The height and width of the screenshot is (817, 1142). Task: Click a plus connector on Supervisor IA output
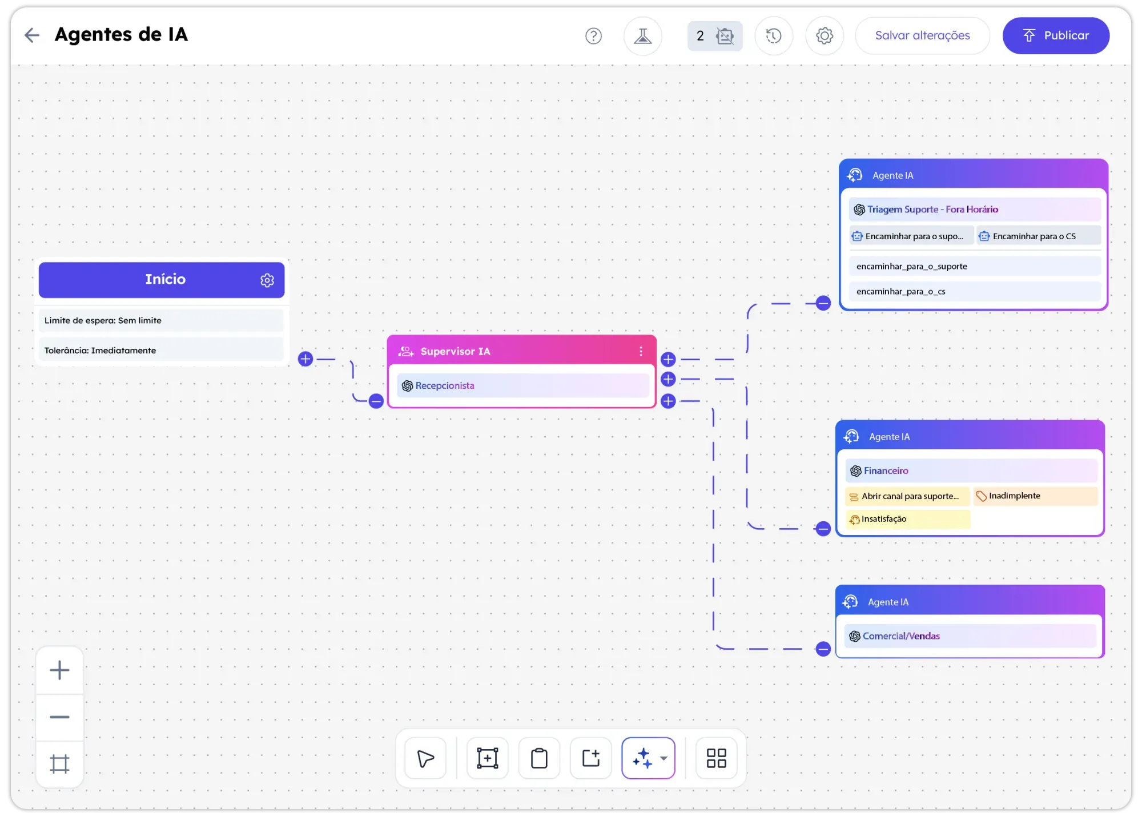pos(668,359)
